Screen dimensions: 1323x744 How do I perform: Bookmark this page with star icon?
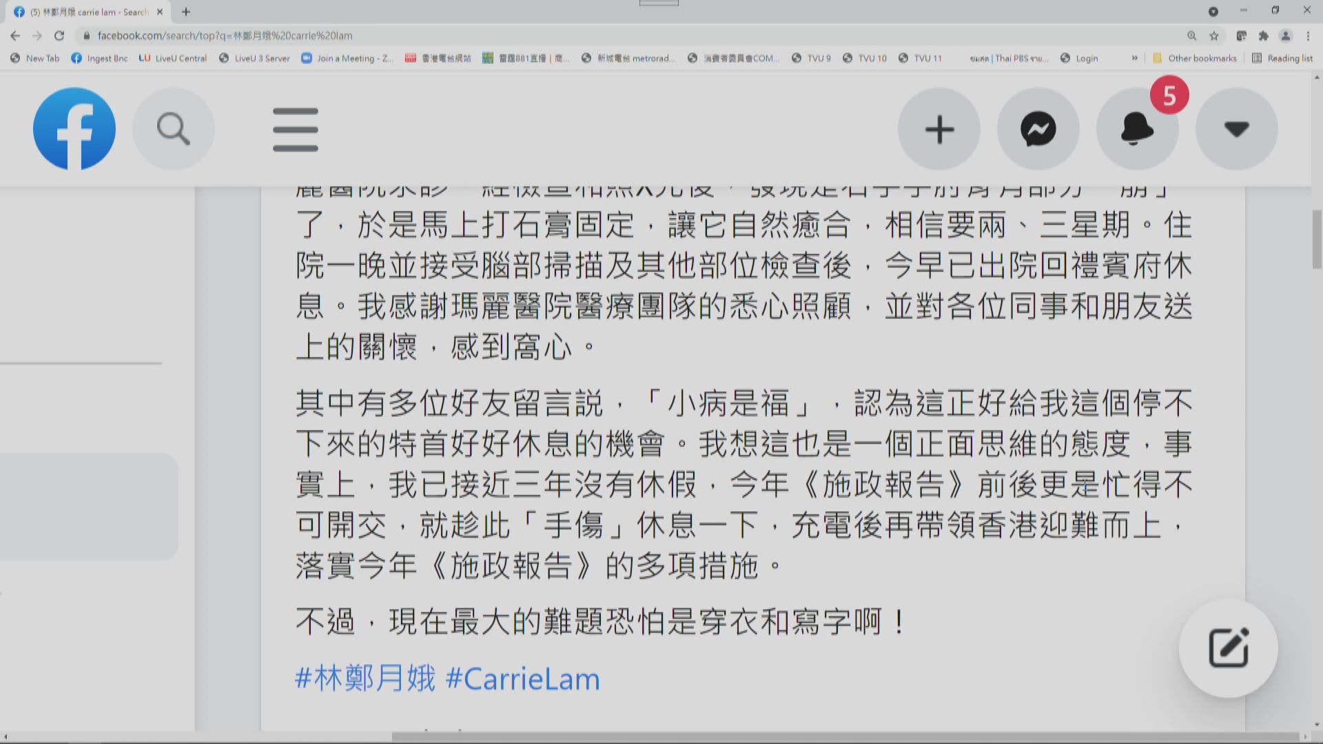pos(1214,36)
